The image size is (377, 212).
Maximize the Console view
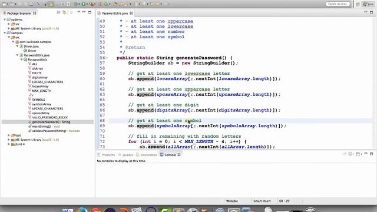pyautogui.click(x=372, y=154)
